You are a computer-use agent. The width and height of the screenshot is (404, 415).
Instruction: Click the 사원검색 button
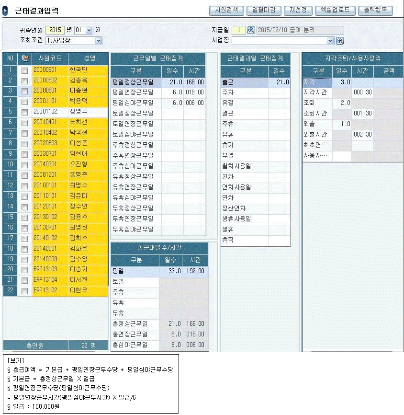226,10
